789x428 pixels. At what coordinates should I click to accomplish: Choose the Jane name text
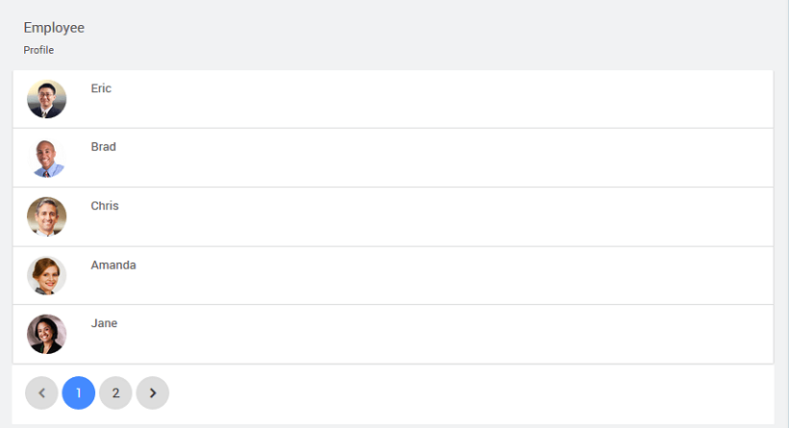pyautogui.click(x=104, y=323)
